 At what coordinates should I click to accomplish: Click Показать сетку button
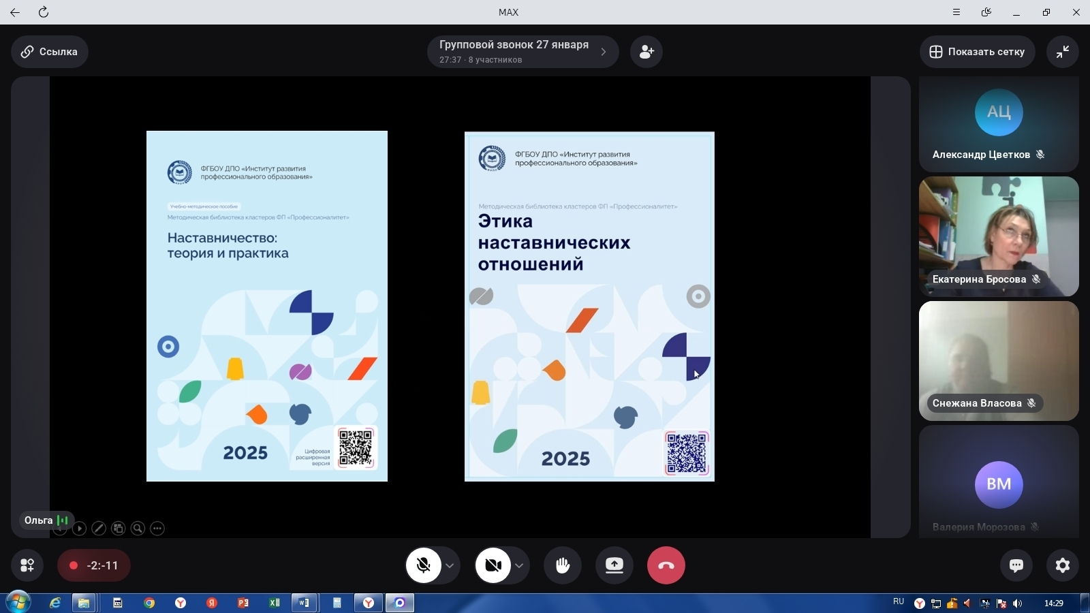point(977,52)
